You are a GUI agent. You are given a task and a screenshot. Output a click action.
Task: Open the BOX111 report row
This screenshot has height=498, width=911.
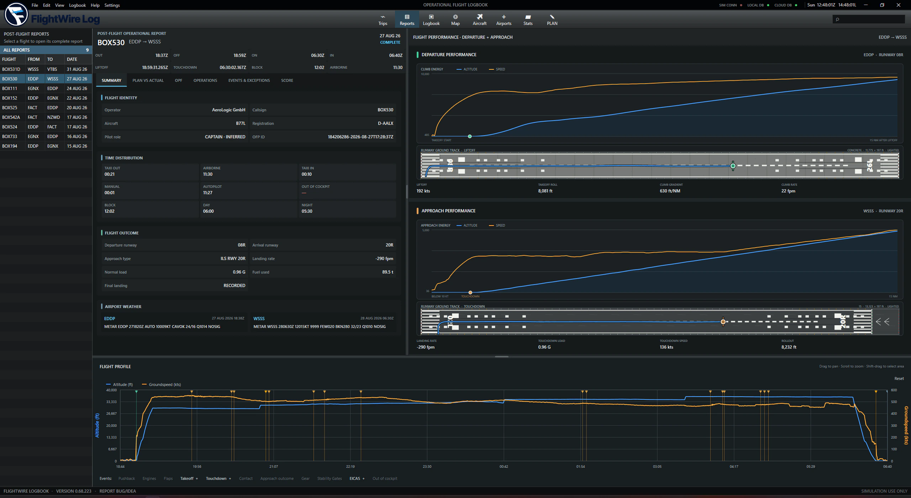coord(46,89)
